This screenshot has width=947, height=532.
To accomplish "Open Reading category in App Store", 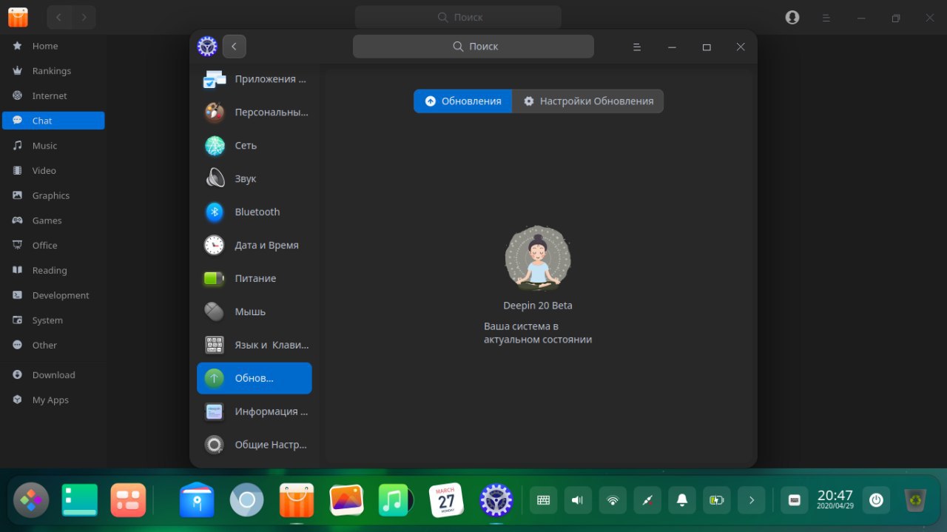I will pyautogui.click(x=53, y=270).
